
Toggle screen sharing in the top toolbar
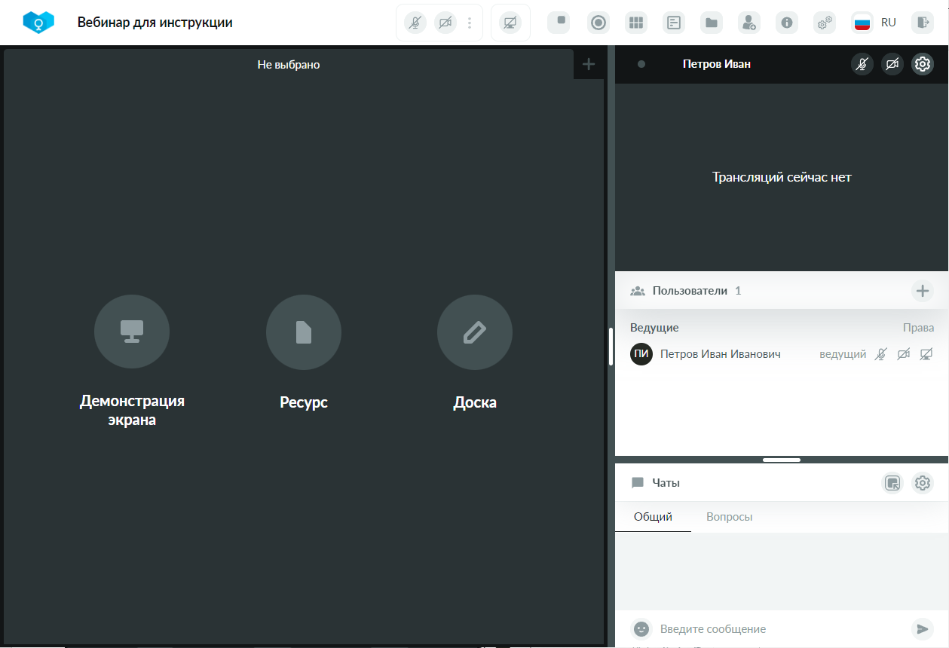[x=510, y=23]
